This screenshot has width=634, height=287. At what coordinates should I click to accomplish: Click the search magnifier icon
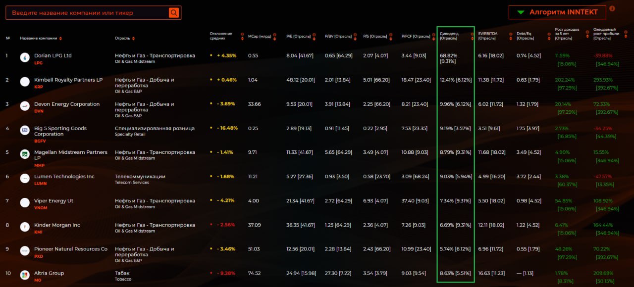[x=173, y=13]
